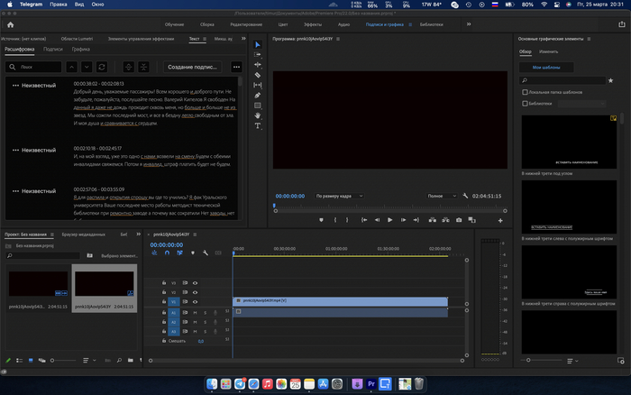Image resolution: width=631 pixels, height=395 pixels.
Task: Select the Pen tool
Action: [258, 95]
